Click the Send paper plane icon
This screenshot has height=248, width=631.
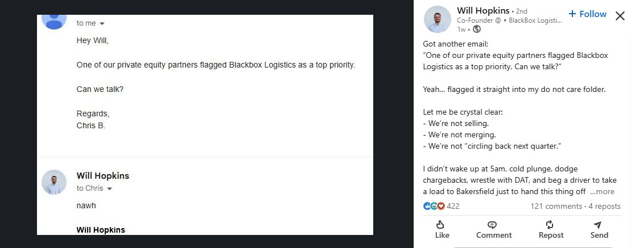[x=597, y=225]
